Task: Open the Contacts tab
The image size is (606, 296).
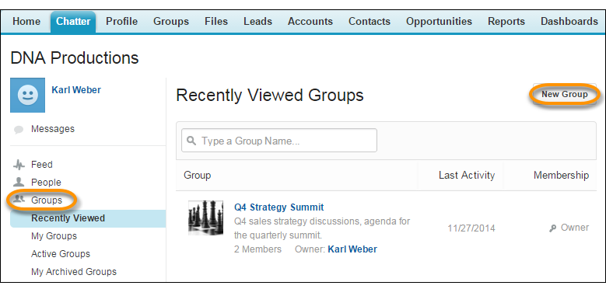Action: tap(369, 22)
